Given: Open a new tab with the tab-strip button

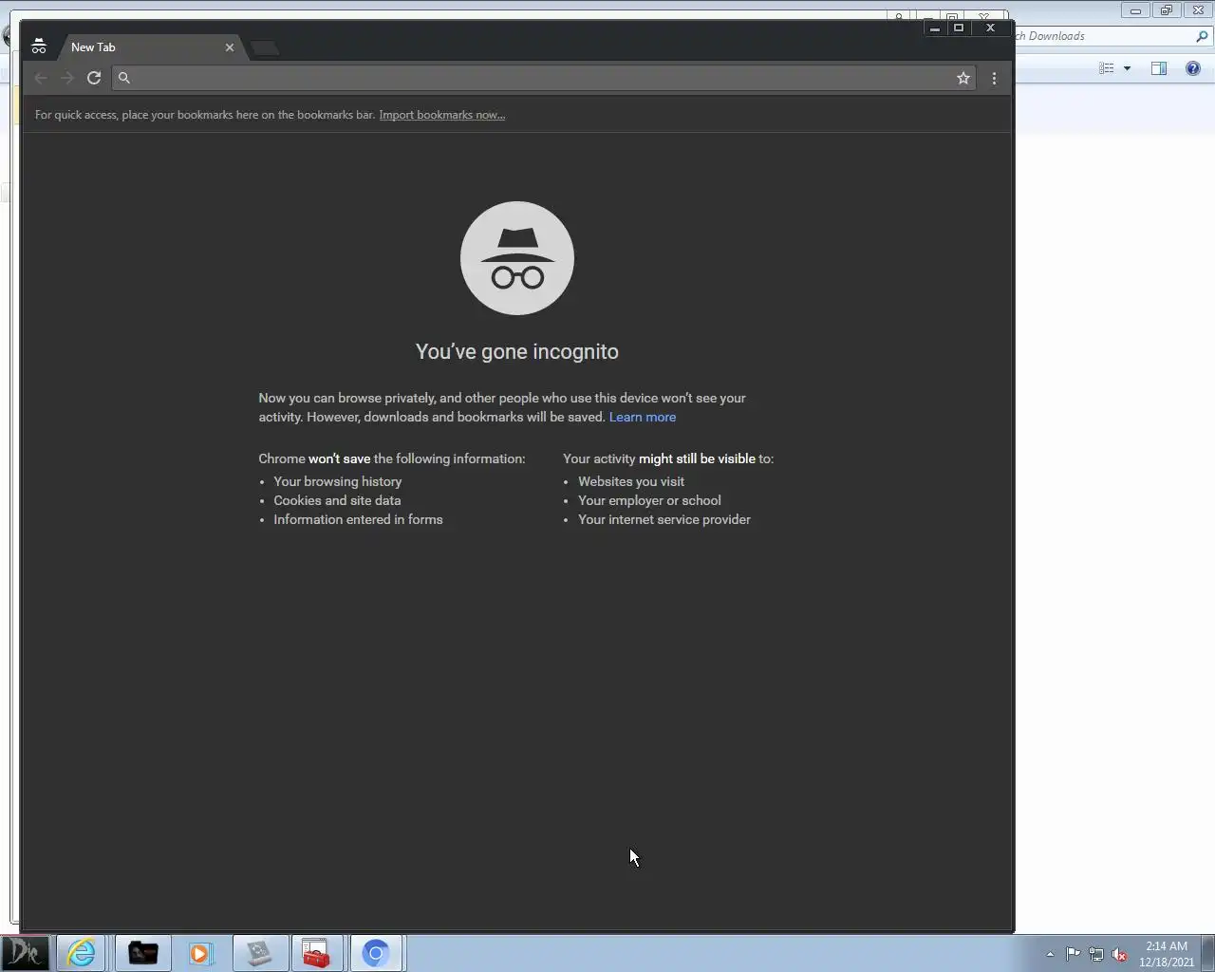Looking at the screenshot, I should tap(265, 47).
